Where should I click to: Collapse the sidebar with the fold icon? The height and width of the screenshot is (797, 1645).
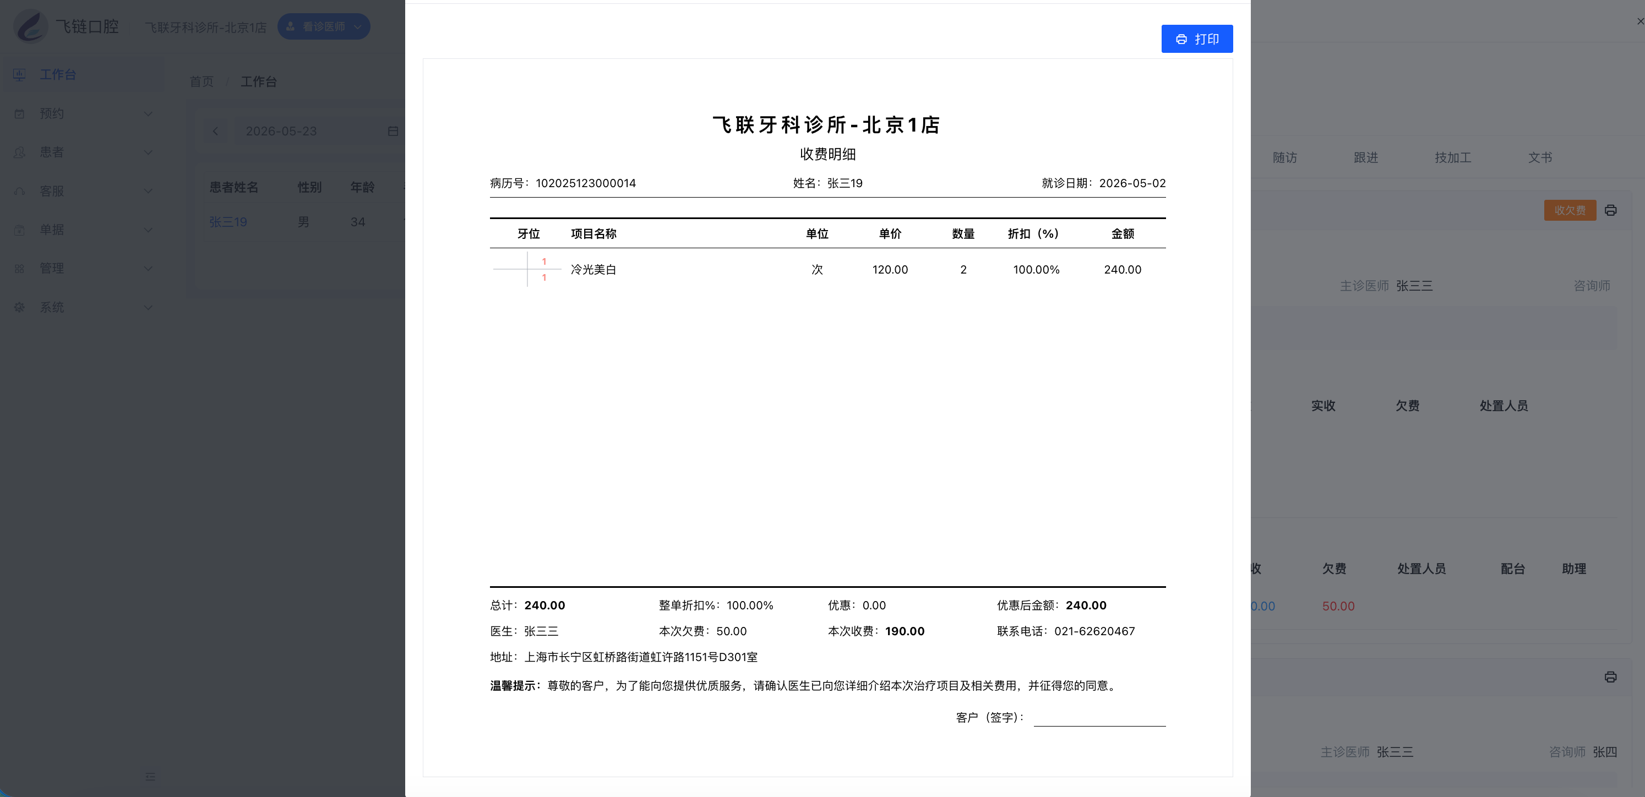pos(150,777)
